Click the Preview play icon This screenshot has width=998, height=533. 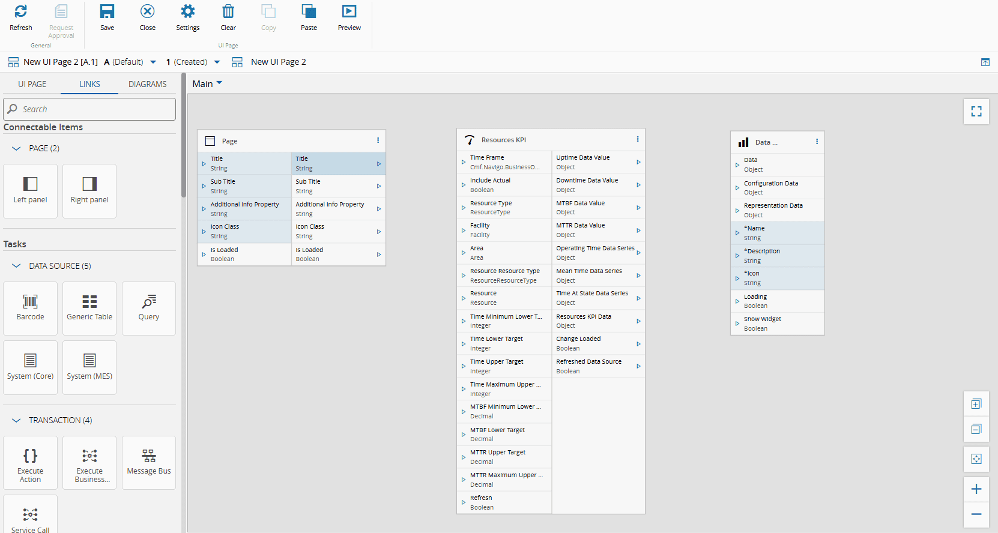[349, 17]
